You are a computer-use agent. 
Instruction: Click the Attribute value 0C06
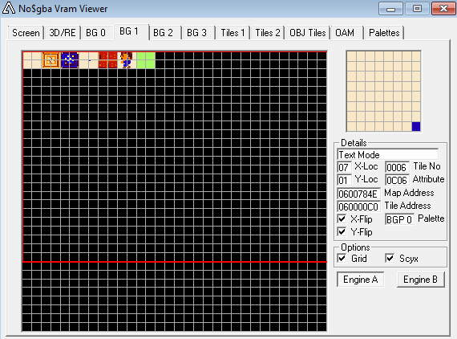[x=396, y=180]
